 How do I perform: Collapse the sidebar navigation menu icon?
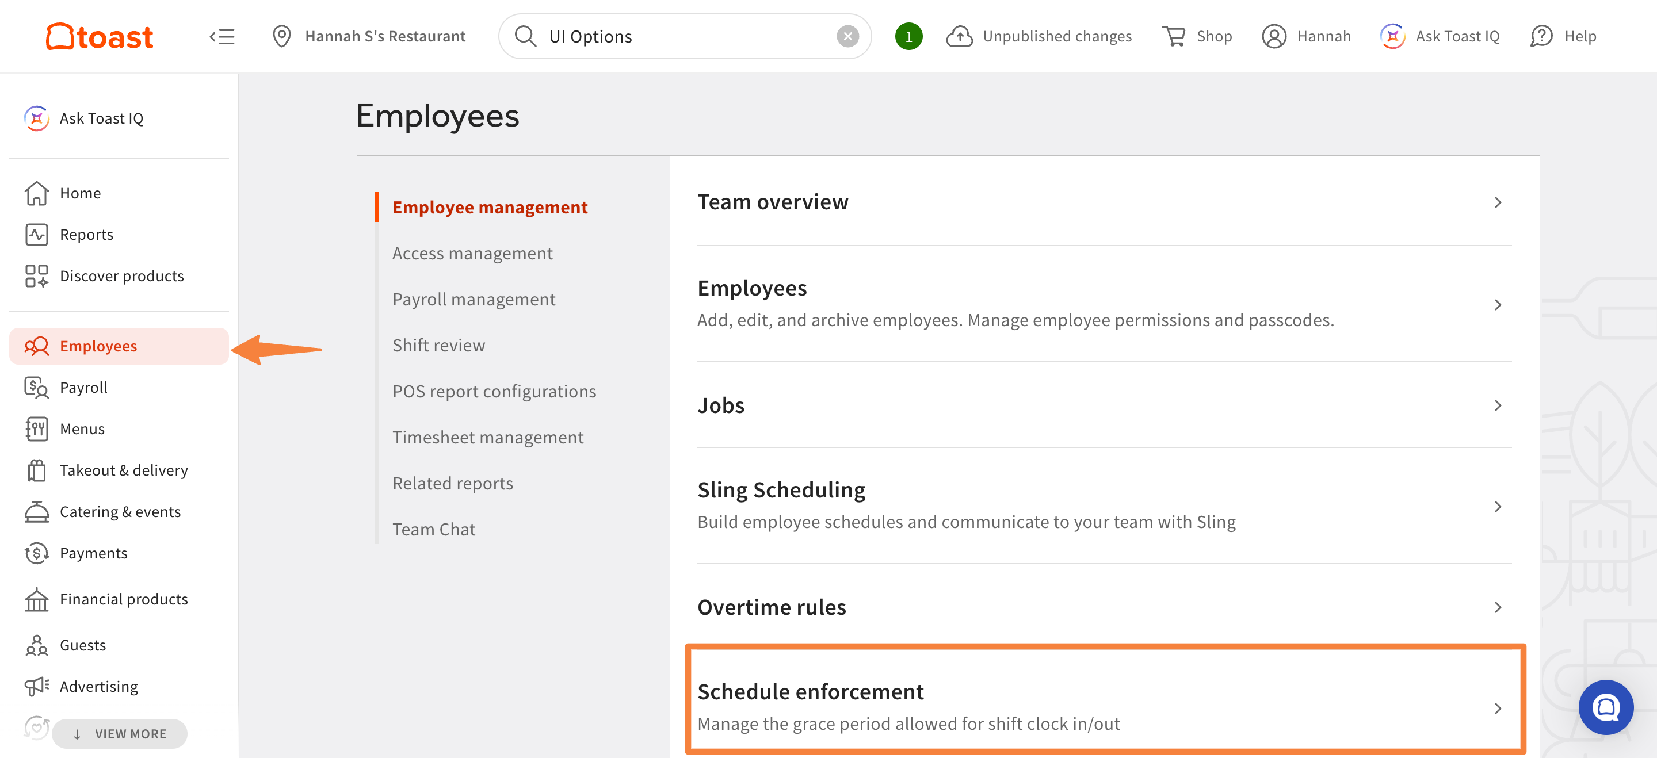click(x=222, y=37)
